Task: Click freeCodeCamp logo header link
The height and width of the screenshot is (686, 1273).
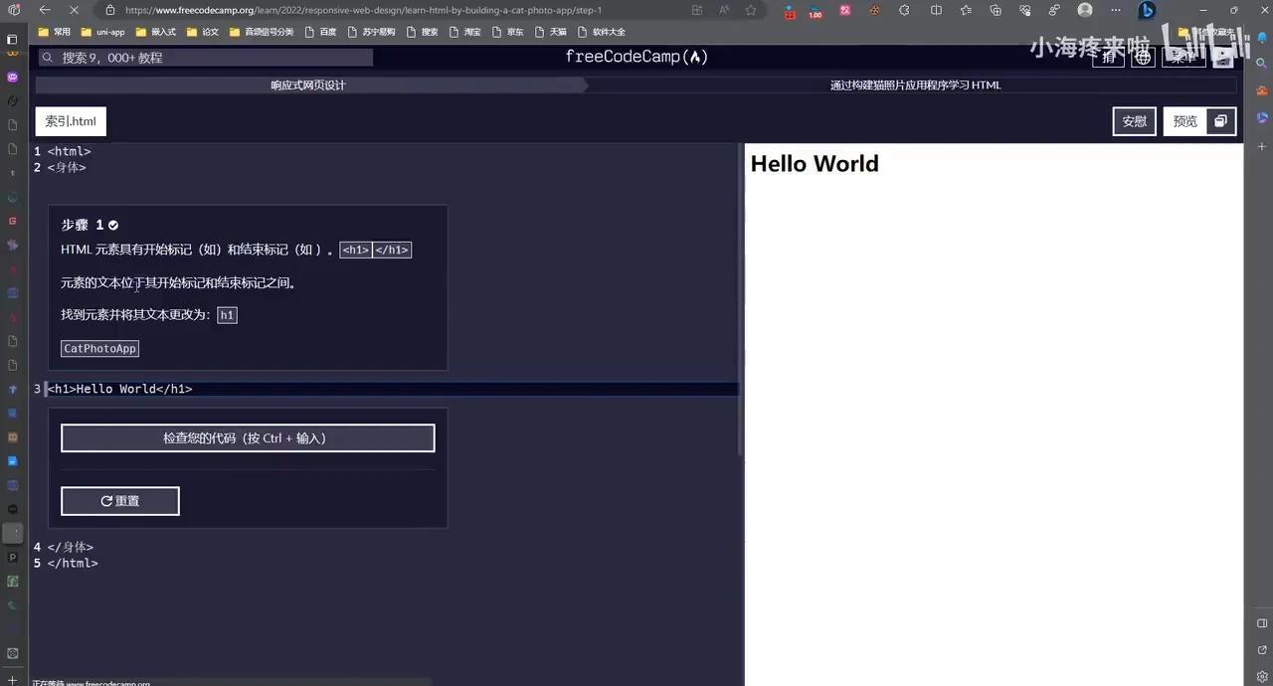Action: coord(636,57)
